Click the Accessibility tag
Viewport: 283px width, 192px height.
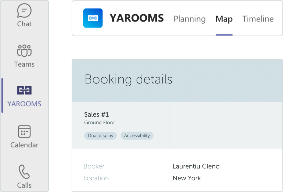137,136
